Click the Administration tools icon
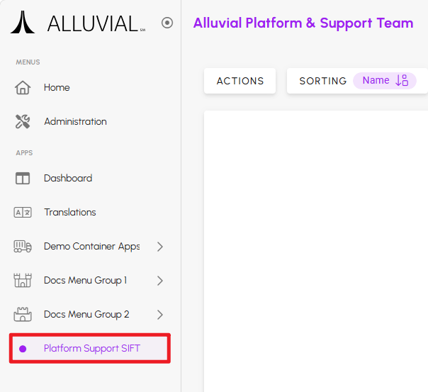The width and height of the screenshot is (428, 392). pyautogui.click(x=23, y=121)
